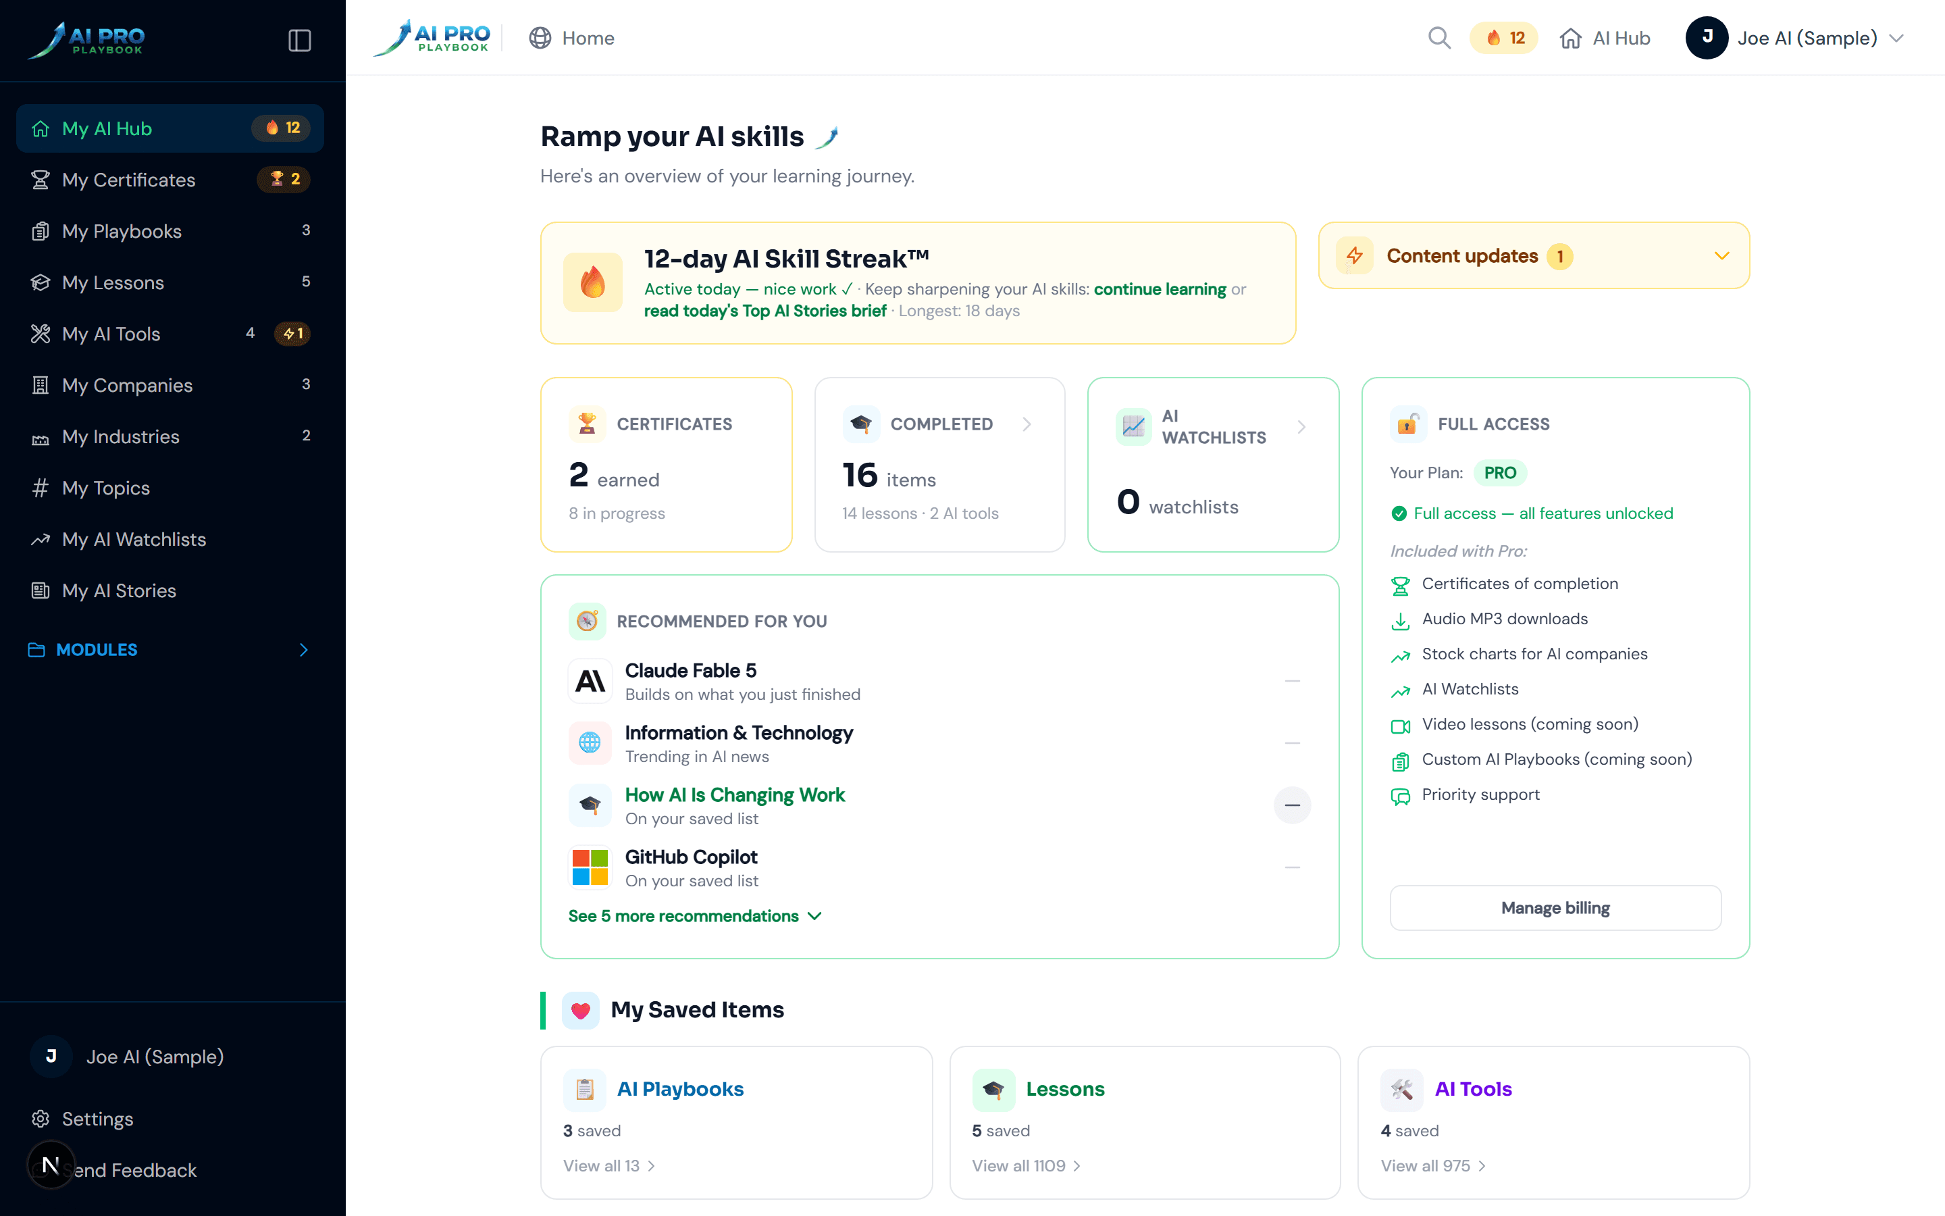The height and width of the screenshot is (1216, 1945).
Task: Click the round minus button for How AI Is Changing Work
Action: tap(1293, 805)
